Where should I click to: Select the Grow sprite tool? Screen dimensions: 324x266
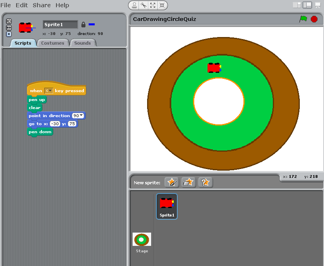click(153, 5)
